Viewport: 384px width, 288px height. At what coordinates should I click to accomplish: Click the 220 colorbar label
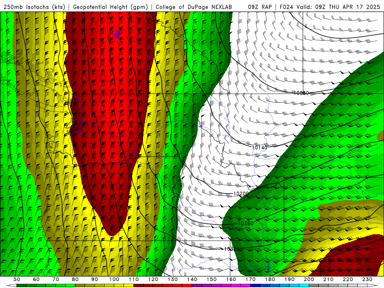(348, 279)
